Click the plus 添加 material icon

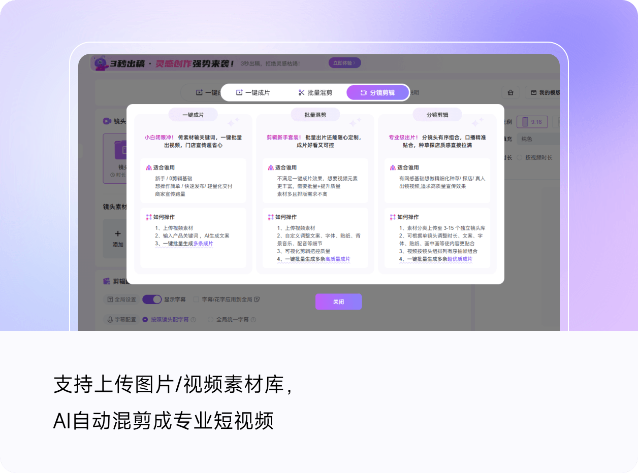pos(118,234)
